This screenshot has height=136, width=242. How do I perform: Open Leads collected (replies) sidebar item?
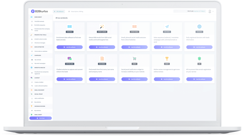tap(41, 86)
